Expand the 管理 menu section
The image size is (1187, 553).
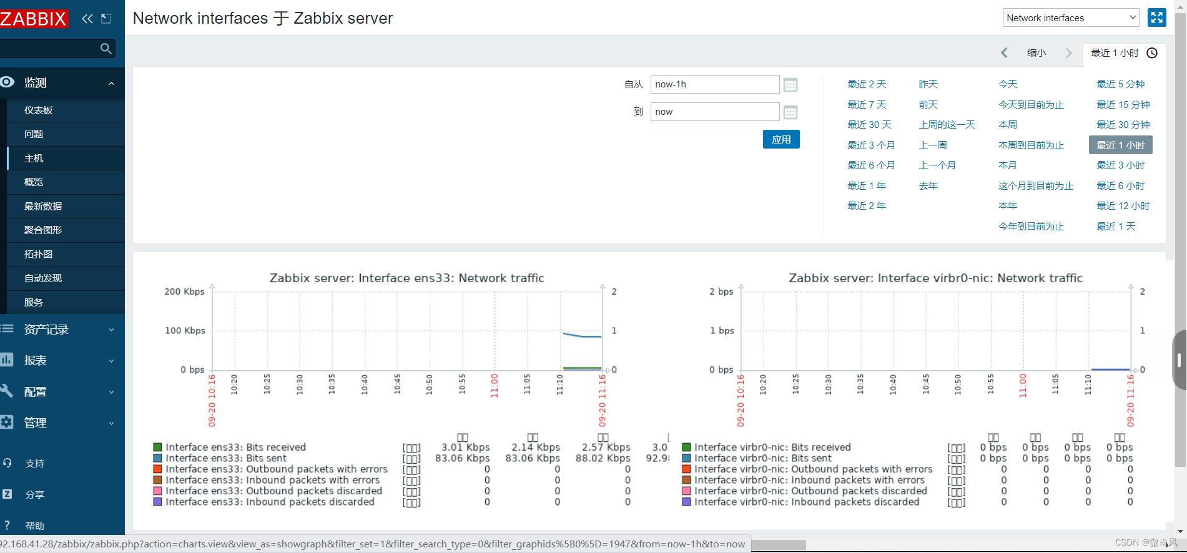(x=111, y=423)
